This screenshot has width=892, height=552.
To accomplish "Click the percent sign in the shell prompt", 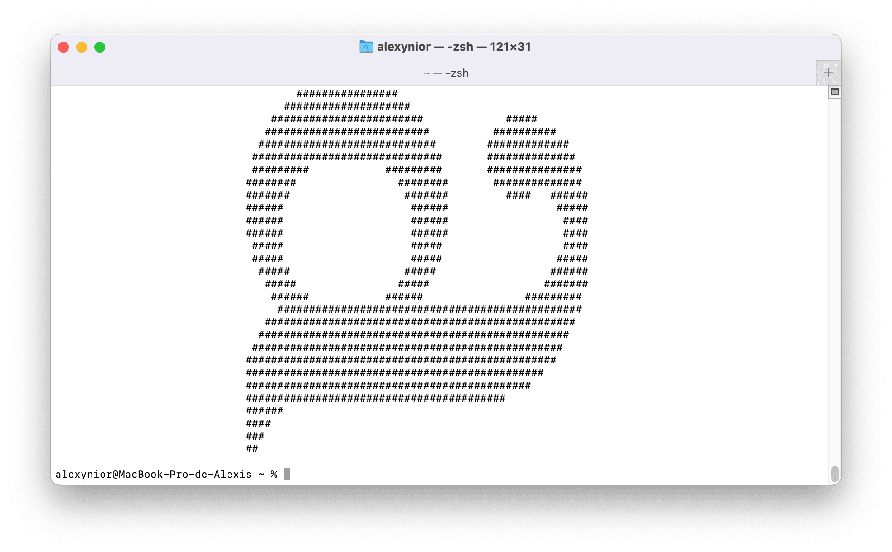I will 274,474.
